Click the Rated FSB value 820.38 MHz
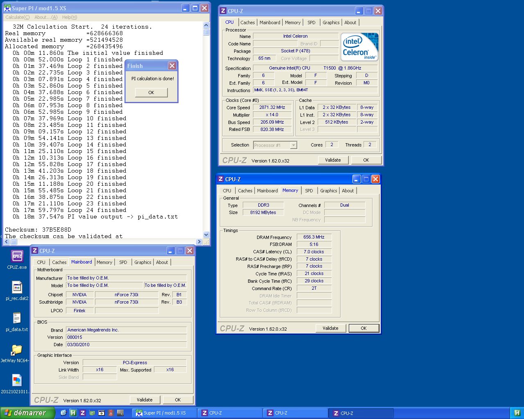 pyautogui.click(x=272, y=129)
